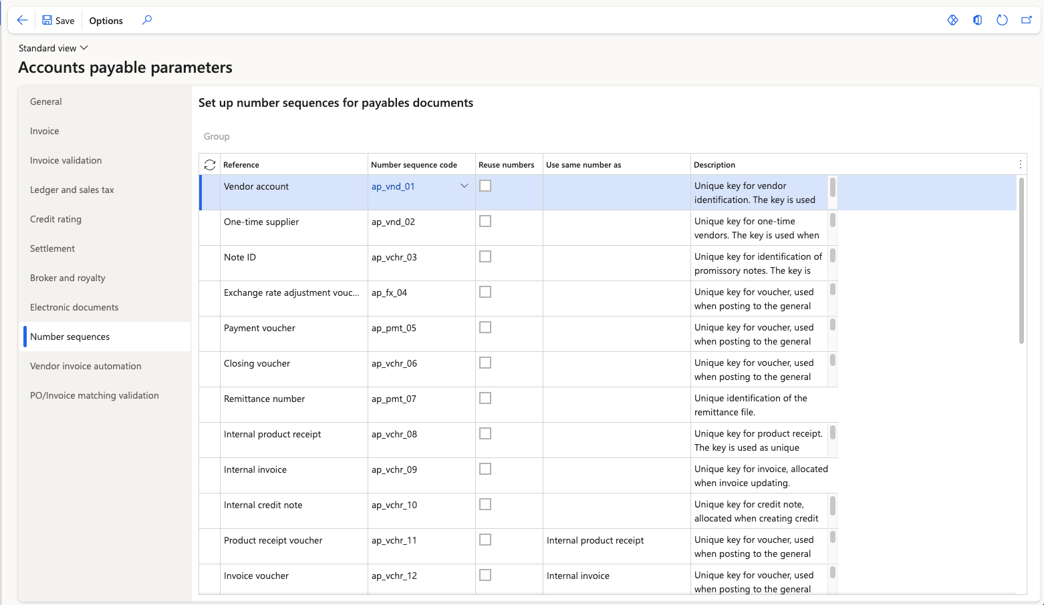This screenshot has height=605, width=1044.
Task: Toggle Reuse numbers for Payment voucher
Action: 485,327
